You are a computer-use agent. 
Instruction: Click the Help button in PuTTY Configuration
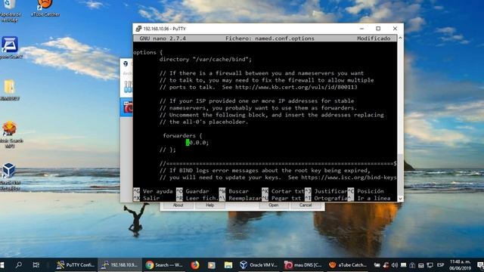point(210,205)
